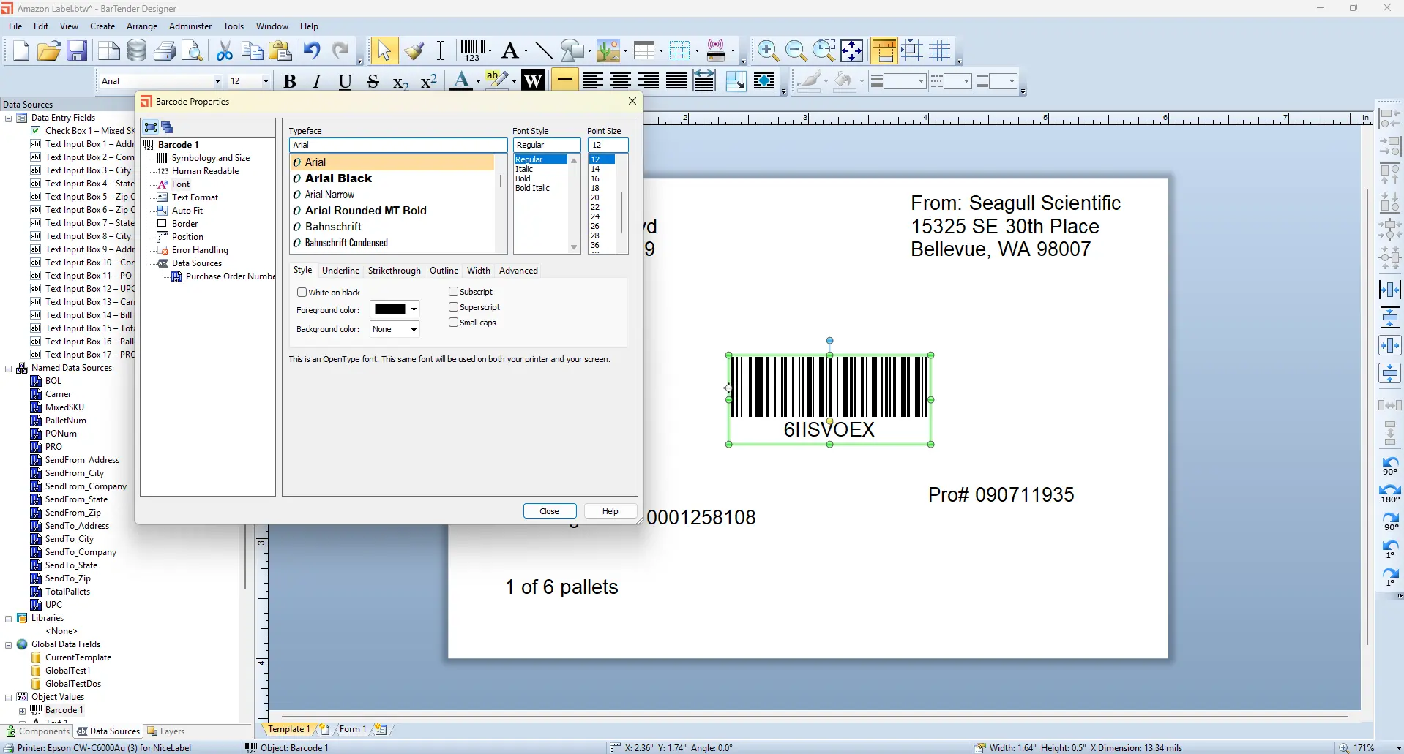
Task: Switch to the Layers panel tab
Action: click(166, 731)
